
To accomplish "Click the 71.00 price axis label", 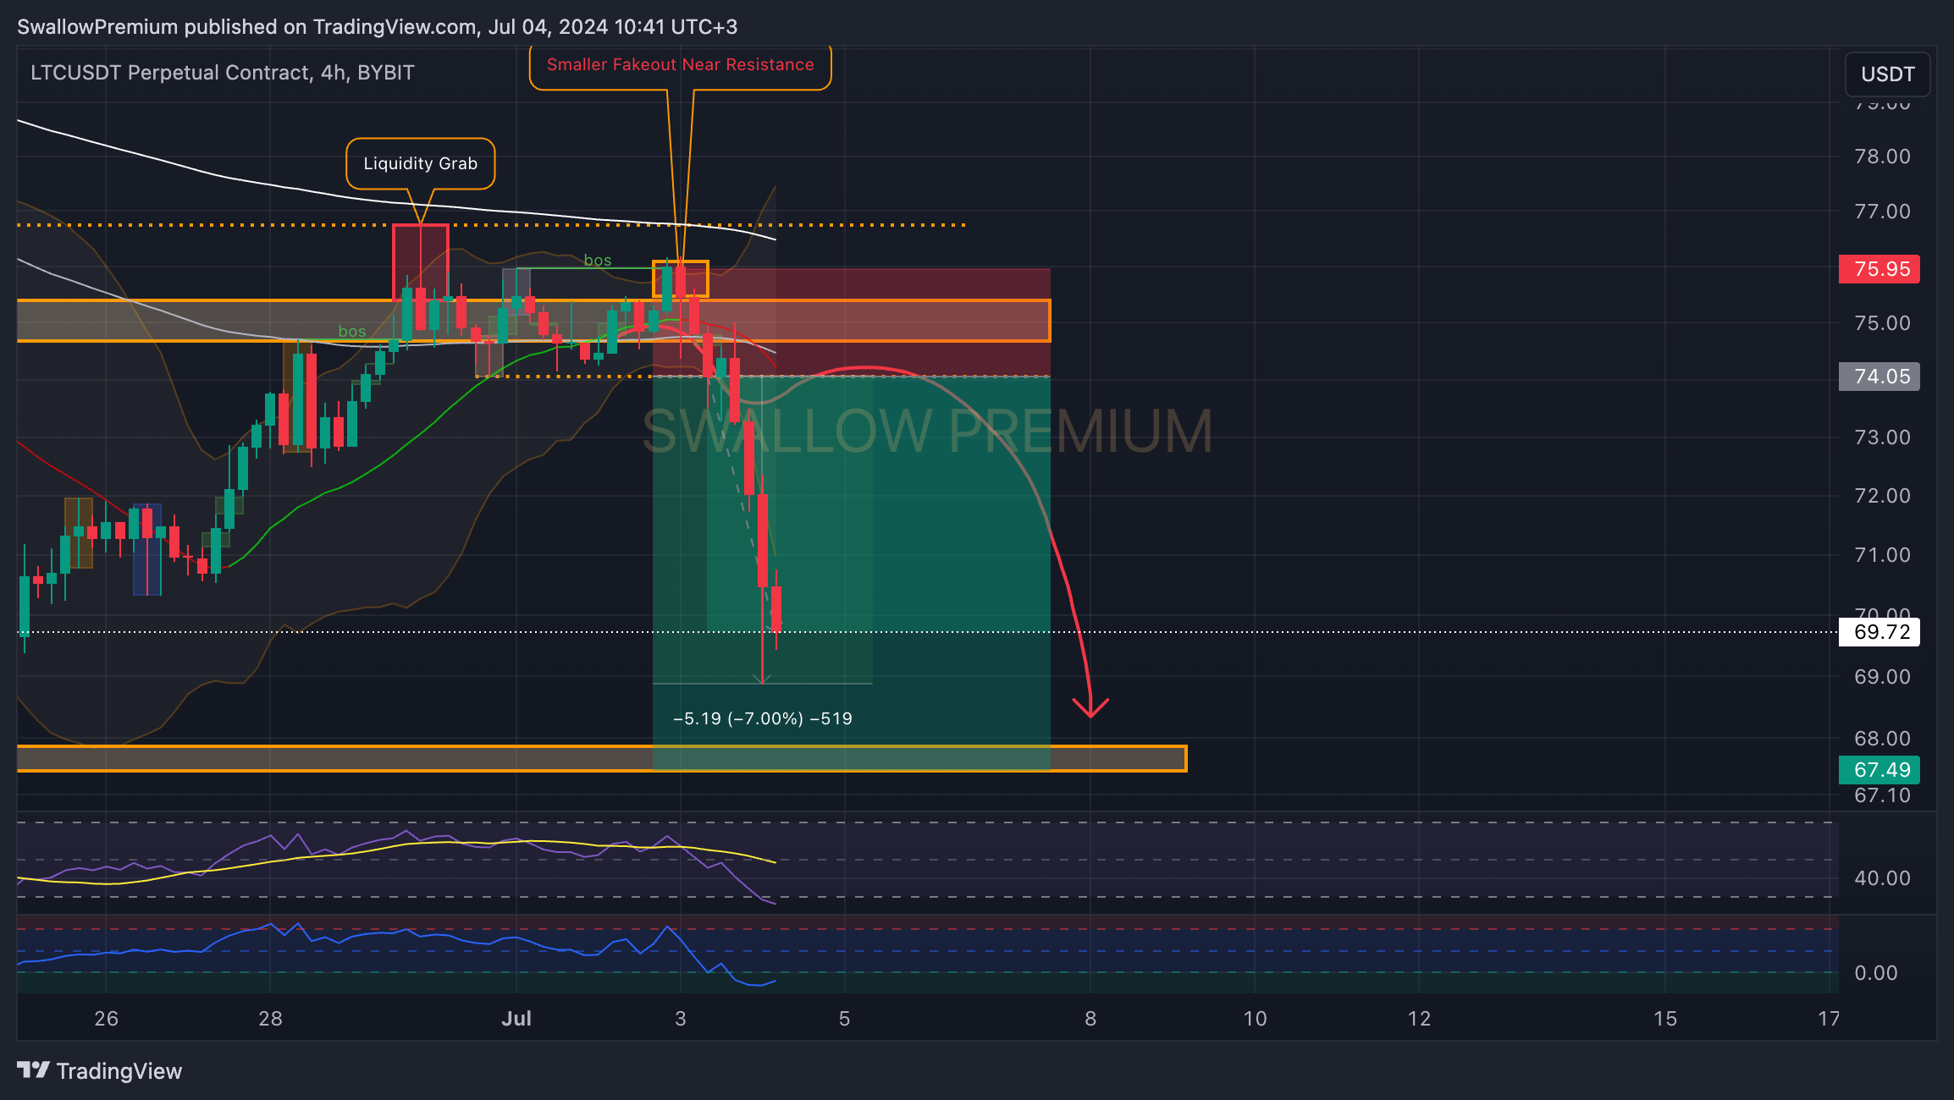I will tap(1882, 555).
